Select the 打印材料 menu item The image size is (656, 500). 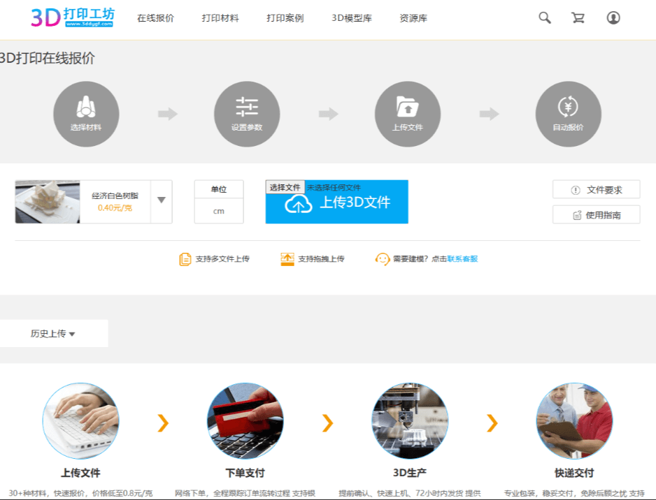pyautogui.click(x=219, y=17)
